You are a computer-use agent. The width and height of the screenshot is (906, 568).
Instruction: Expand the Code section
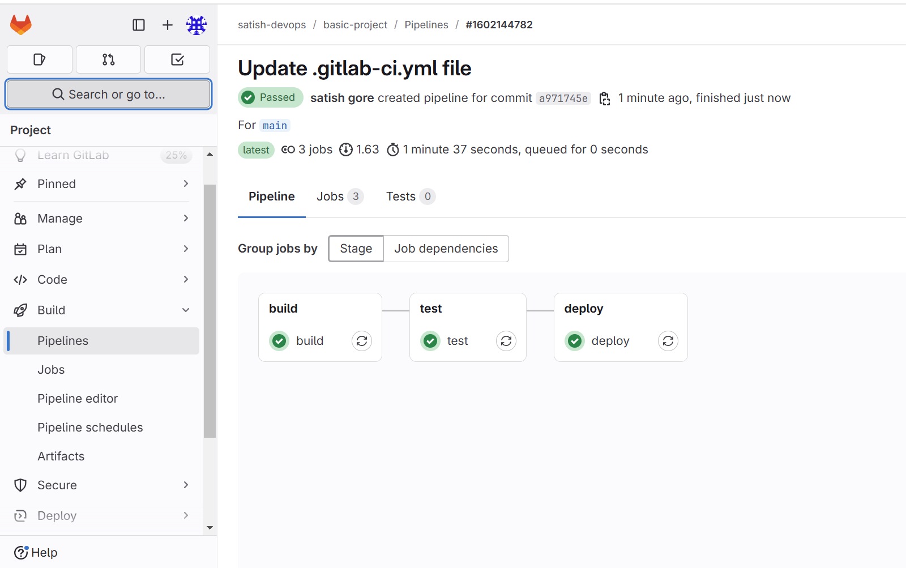coord(102,280)
